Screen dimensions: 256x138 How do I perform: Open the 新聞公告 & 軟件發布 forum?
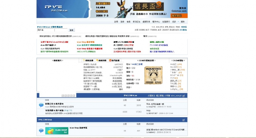point(54,104)
